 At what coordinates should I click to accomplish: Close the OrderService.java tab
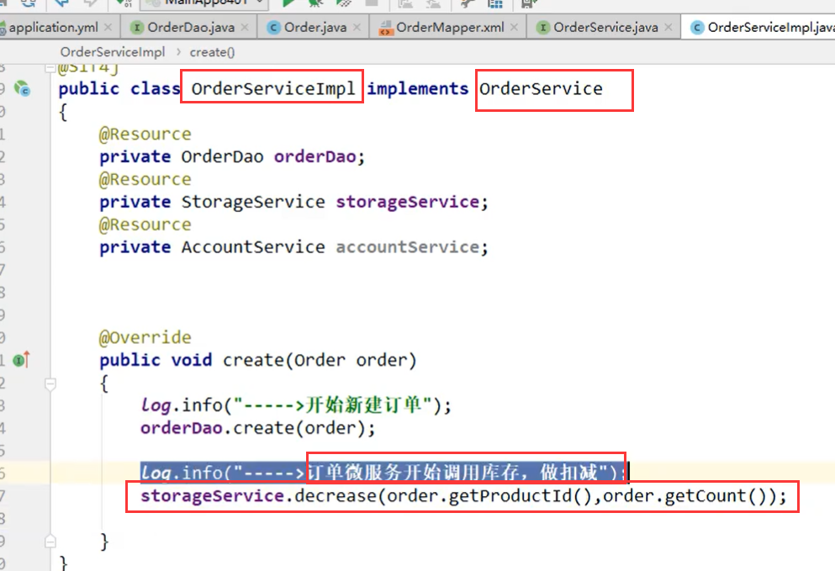tap(669, 27)
